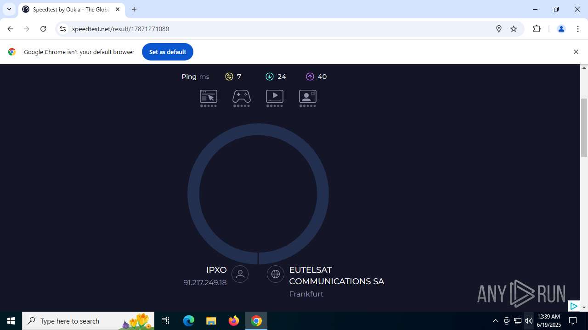Viewport: 588px width, 330px height.
Task: Click the Frankfurt server location text
Action: [x=306, y=294]
